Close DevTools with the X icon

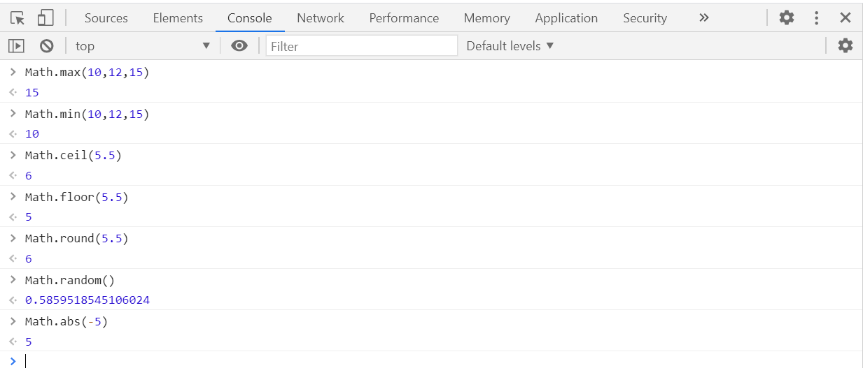click(846, 18)
